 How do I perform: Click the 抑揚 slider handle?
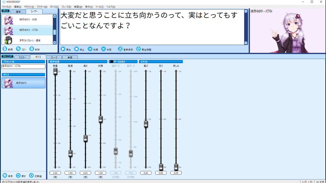pos(101,119)
